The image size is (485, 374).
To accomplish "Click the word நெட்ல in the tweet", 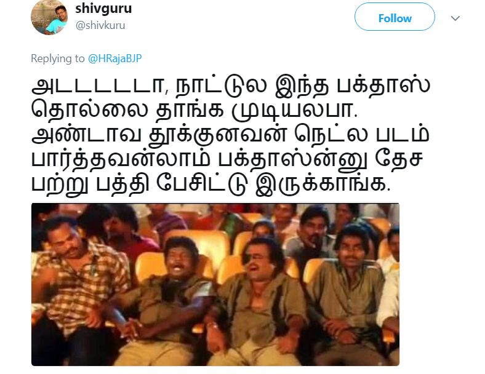I will click(331, 134).
